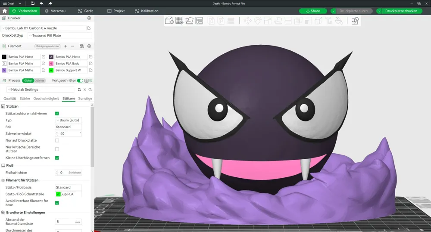Select the Rotate tool in the viewport toolbar

click(258, 21)
